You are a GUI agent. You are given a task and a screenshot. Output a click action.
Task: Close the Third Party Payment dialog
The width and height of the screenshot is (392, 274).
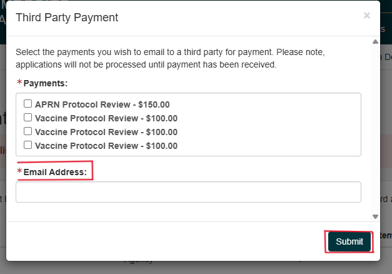tap(367, 16)
